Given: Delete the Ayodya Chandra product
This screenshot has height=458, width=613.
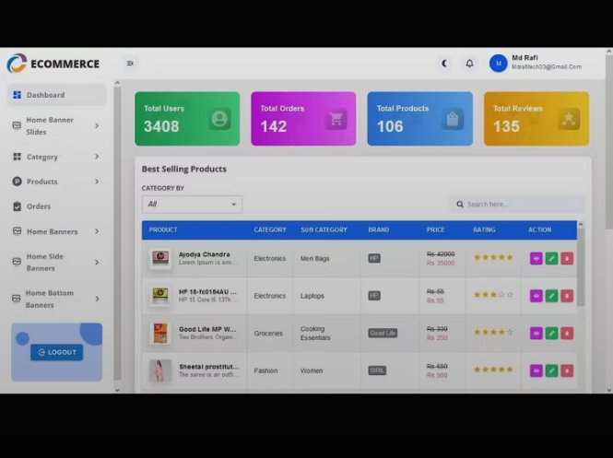Looking at the screenshot, I should pos(567,258).
